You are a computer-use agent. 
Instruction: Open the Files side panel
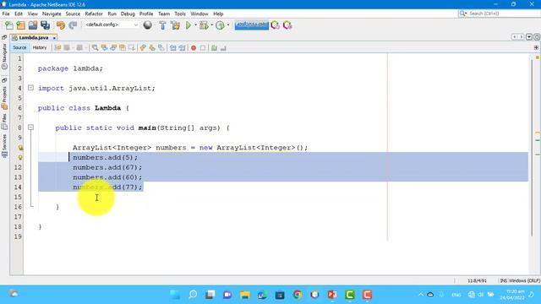pos(4,122)
